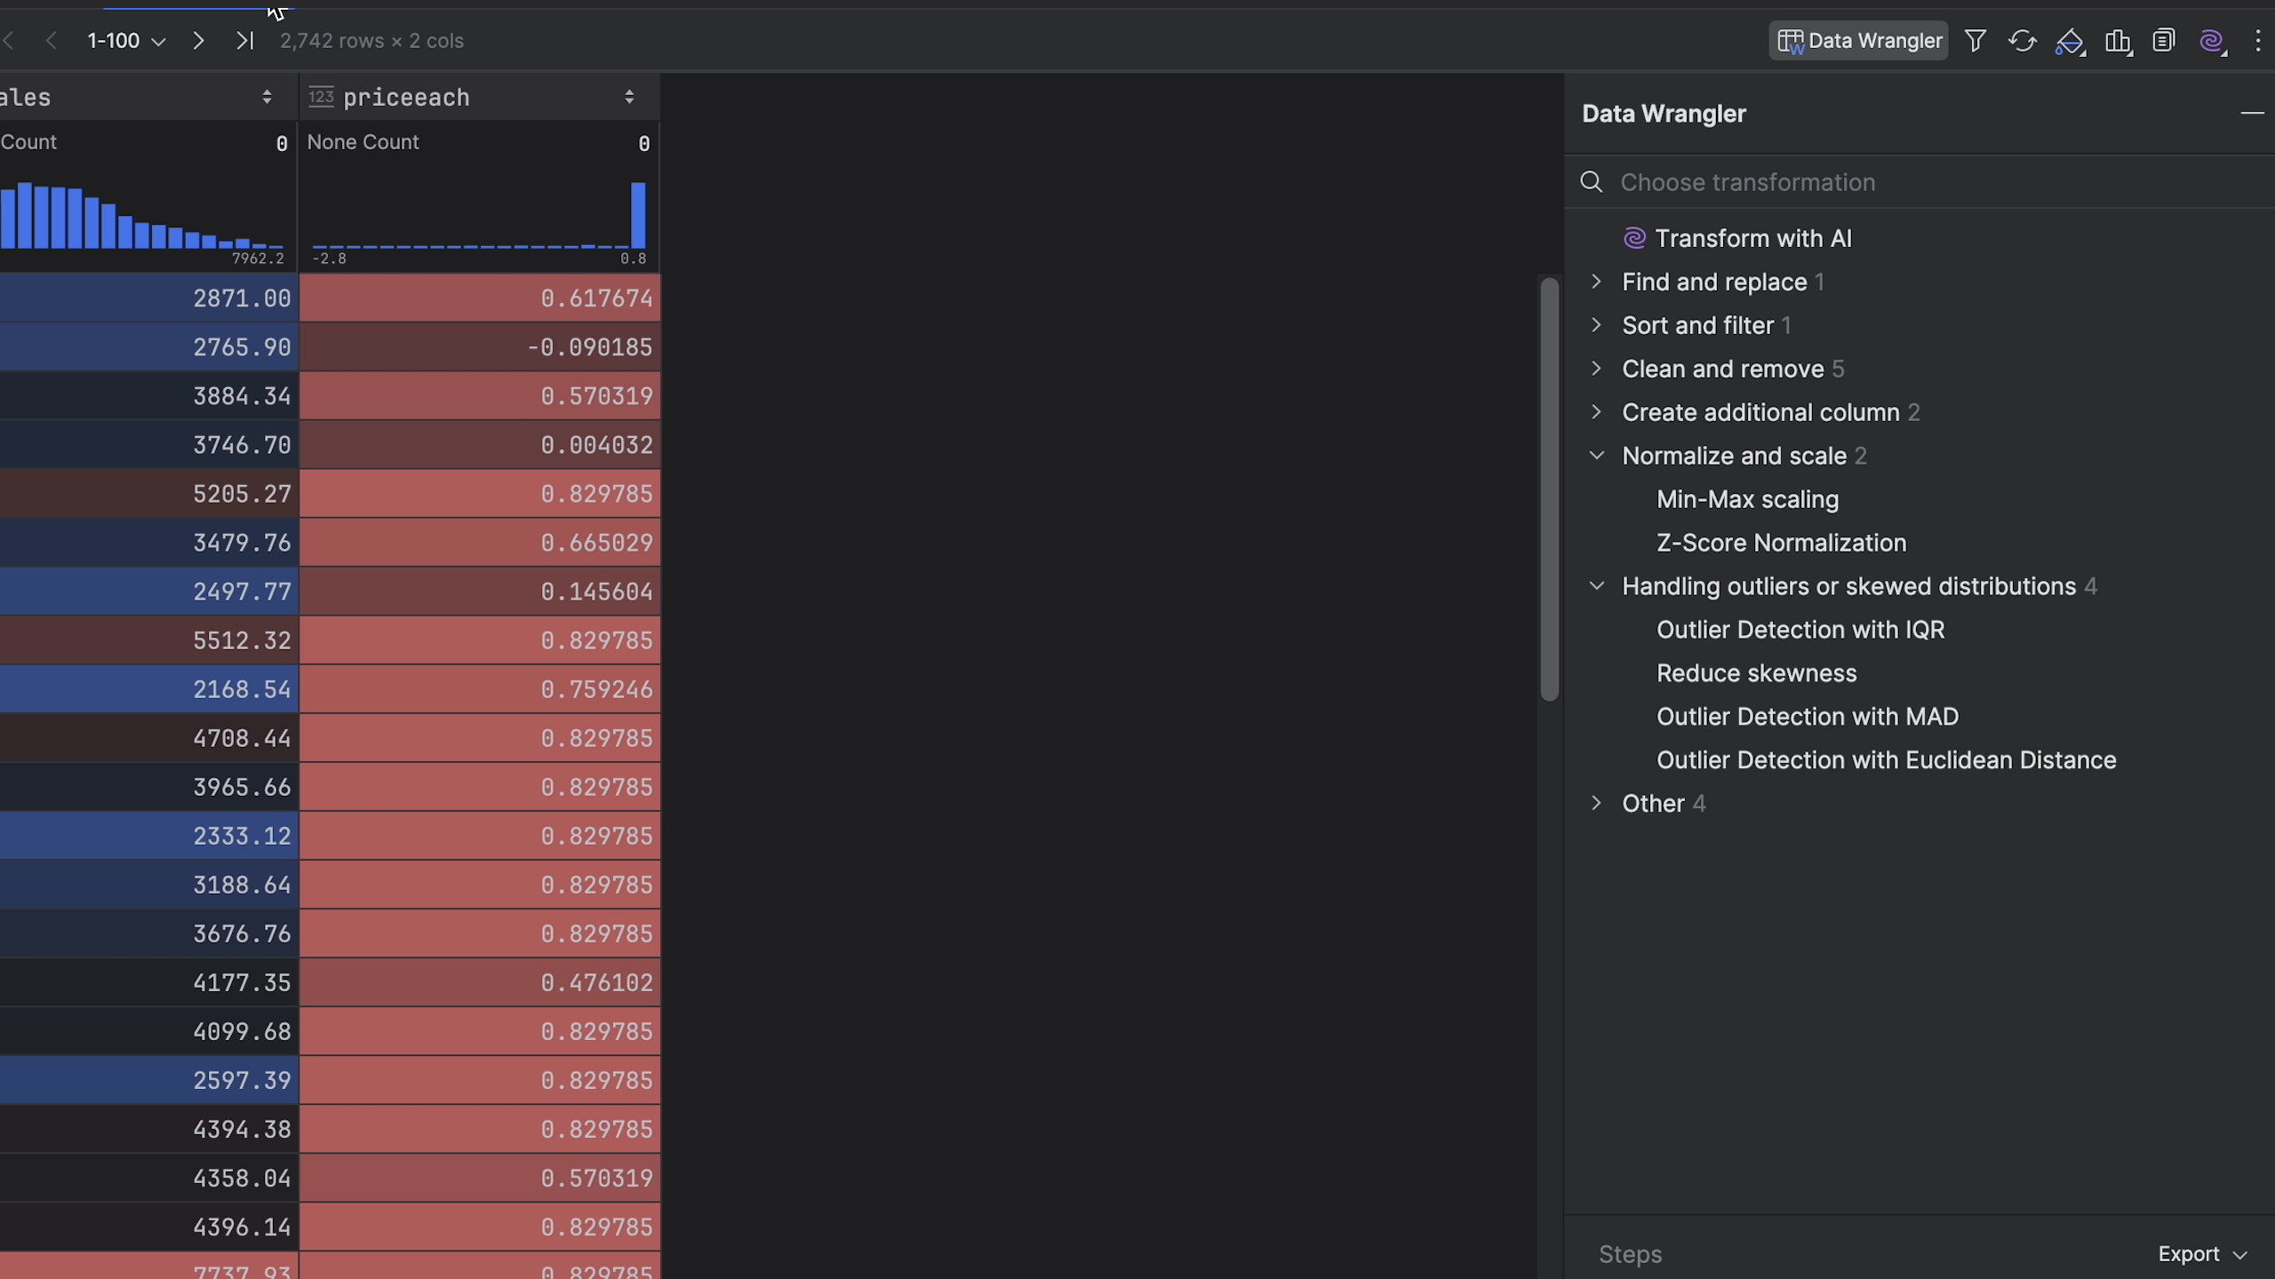The height and width of the screenshot is (1279, 2275).
Task: Open the purple AI spiral icon menu
Action: [2211, 42]
